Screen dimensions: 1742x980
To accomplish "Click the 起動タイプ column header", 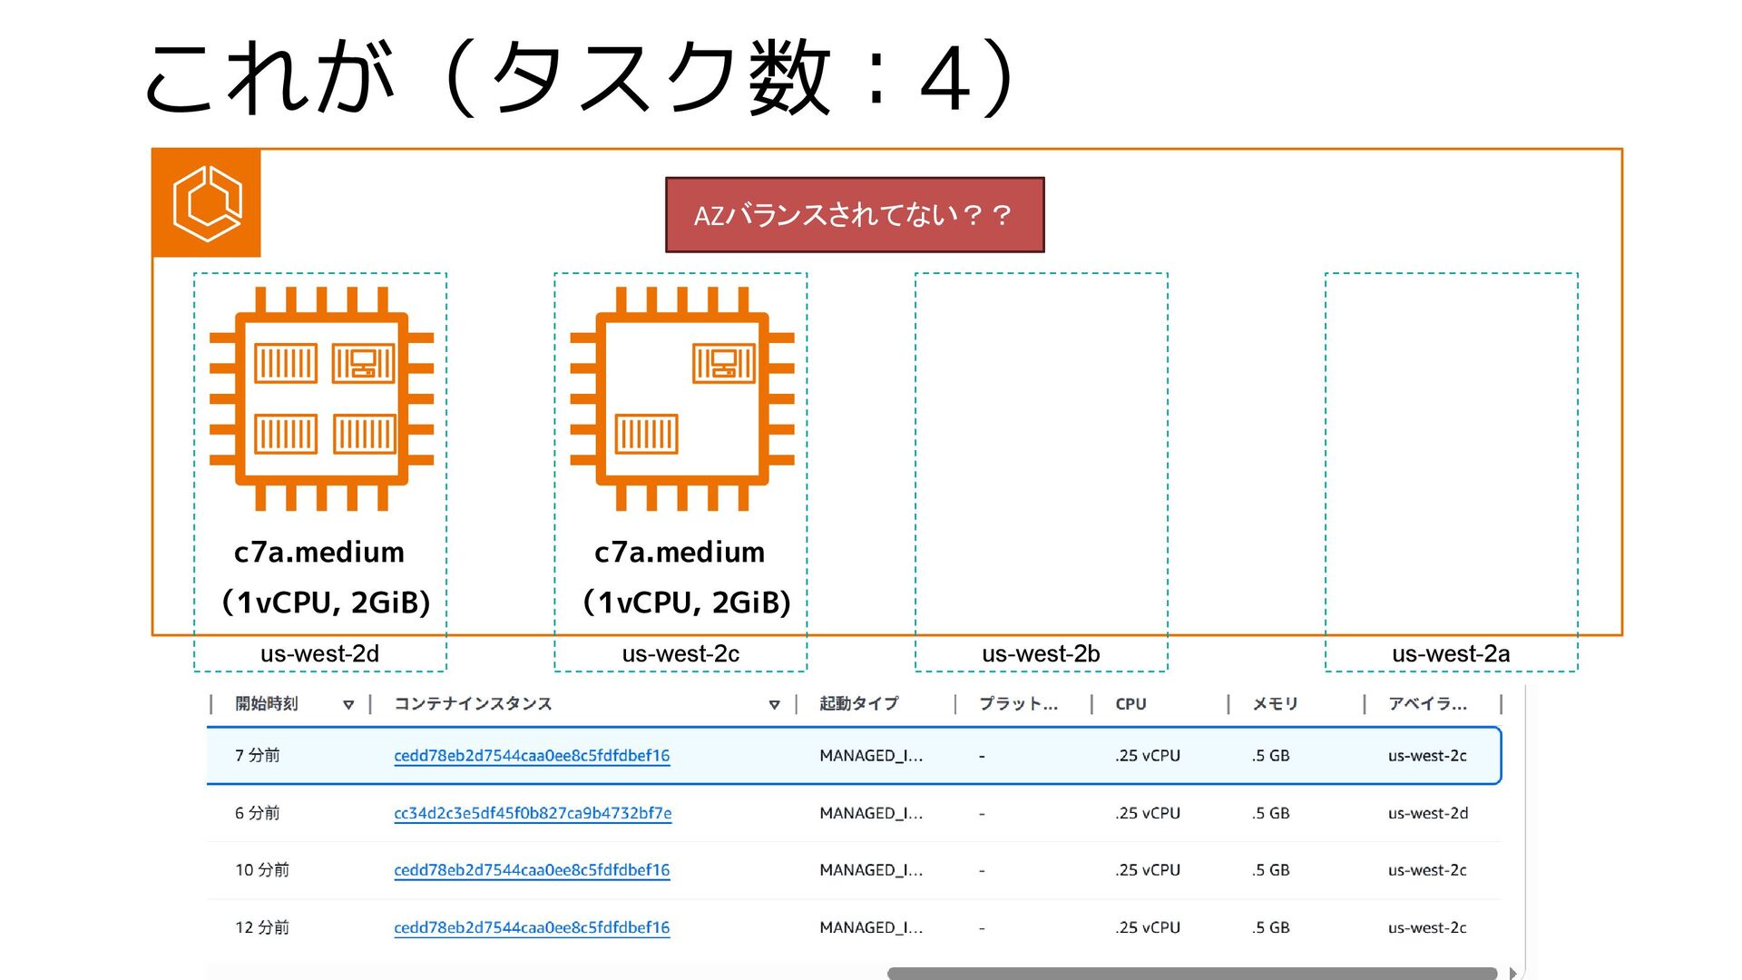I will pyautogui.click(x=858, y=704).
